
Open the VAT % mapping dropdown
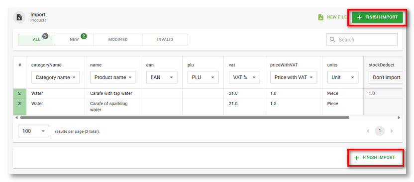[244, 77]
